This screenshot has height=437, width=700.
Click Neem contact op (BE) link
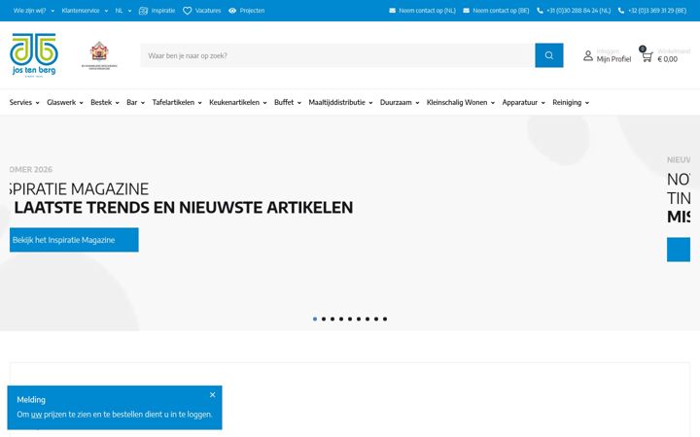click(501, 11)
